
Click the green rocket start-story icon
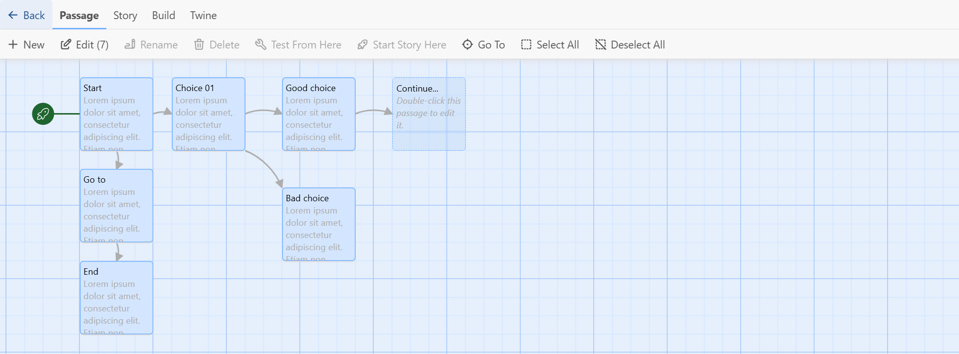click(43, 114)
